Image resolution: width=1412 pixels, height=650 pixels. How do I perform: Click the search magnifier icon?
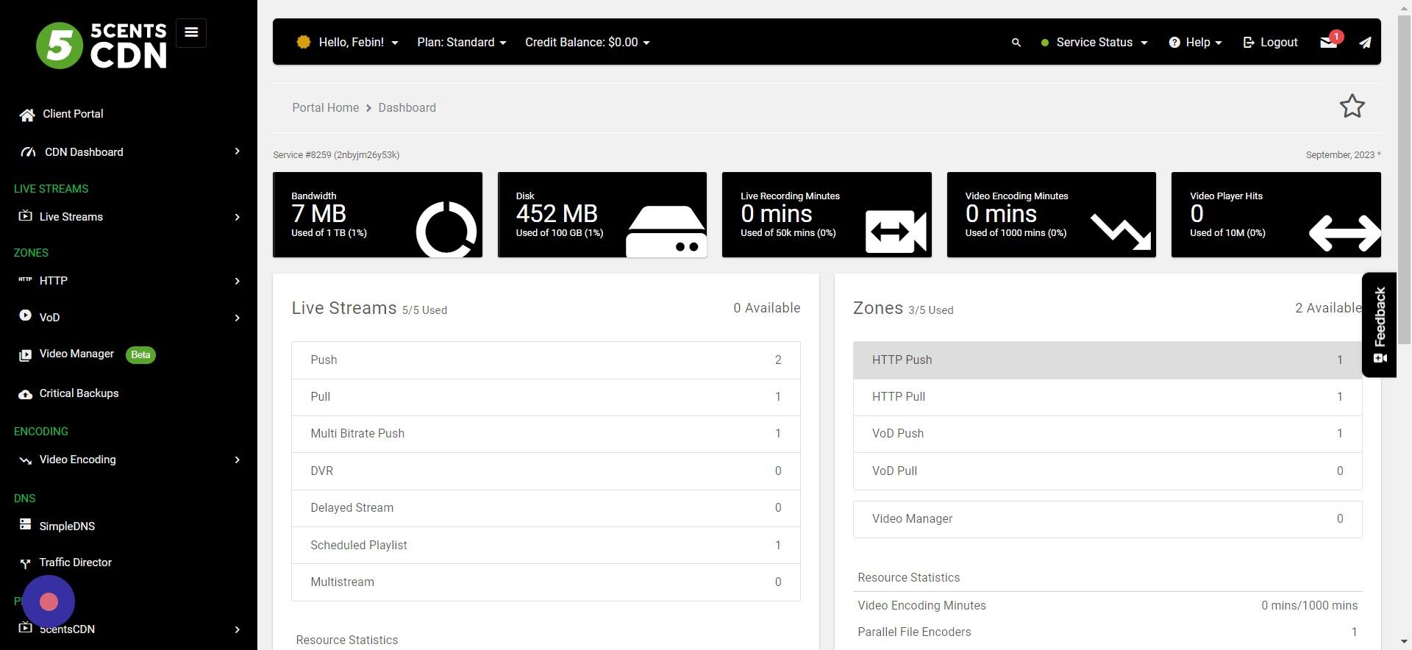click(1016, 43)
